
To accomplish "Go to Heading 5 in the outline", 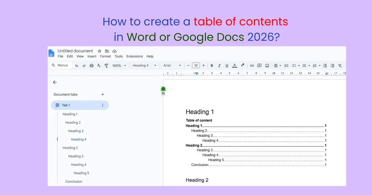I will (82, 173).
